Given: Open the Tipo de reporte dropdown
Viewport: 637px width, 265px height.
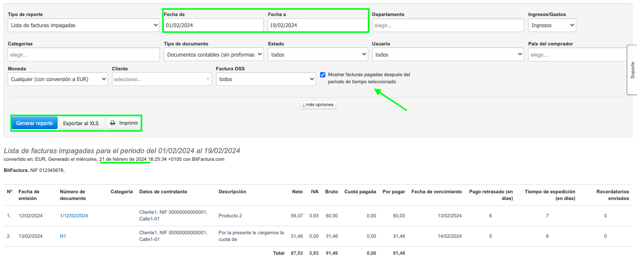Looking at the screenshot, I should (83, 25).
